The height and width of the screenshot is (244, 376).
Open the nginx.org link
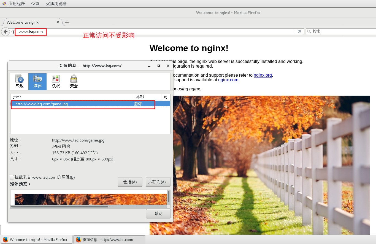pyautogui.click(x=263, y=75)
